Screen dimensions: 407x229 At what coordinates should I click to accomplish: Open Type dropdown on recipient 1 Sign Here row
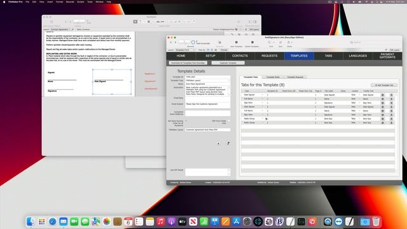262,103
